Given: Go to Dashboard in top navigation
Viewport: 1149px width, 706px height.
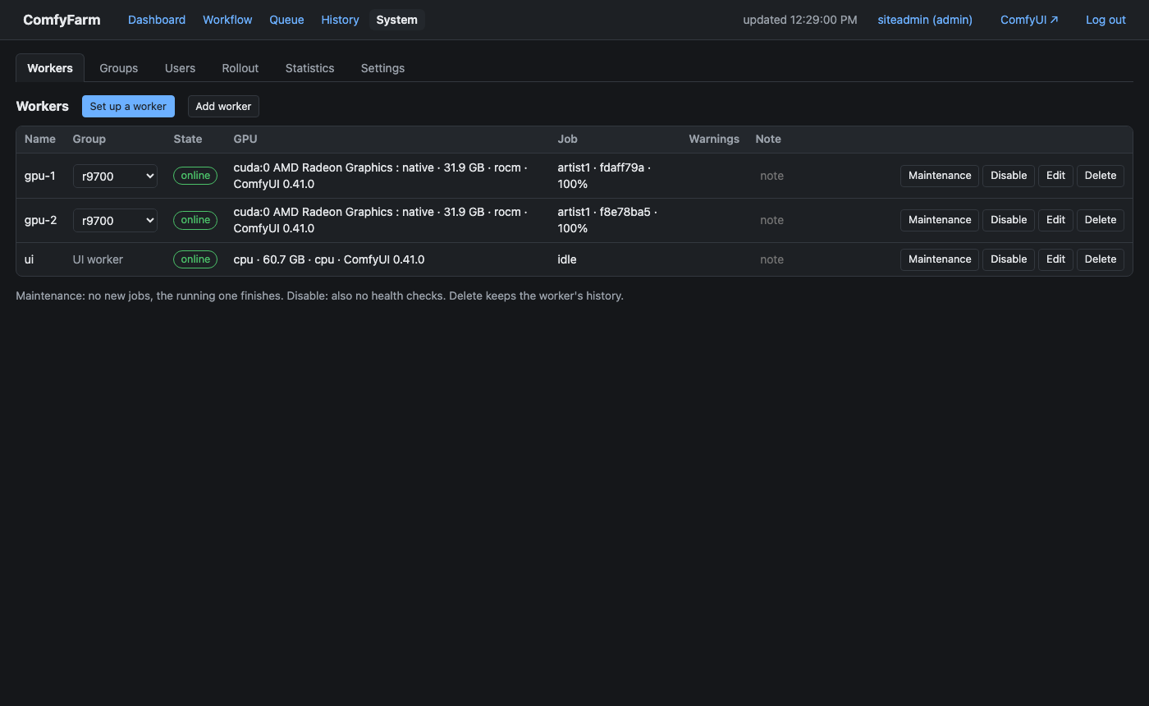Looking at the screenshot, I should (x=157, y=20).
